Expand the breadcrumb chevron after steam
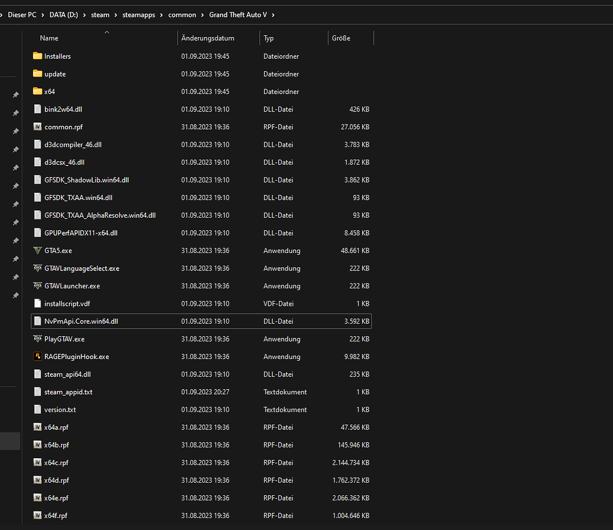The height and width of the screenshot is (530, 613). click(115, 14)
